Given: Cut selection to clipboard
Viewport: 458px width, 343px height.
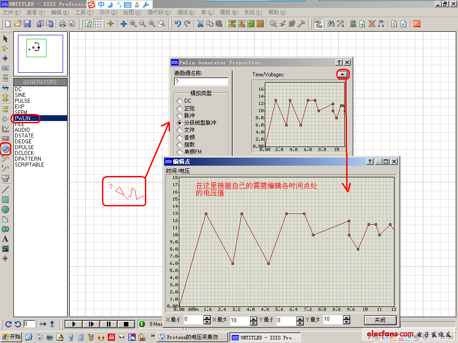Looking at the screenshot, I should 200,24.
